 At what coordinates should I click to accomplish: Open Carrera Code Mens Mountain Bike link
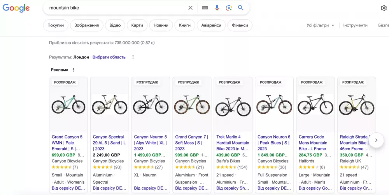[x=313, y=143]
